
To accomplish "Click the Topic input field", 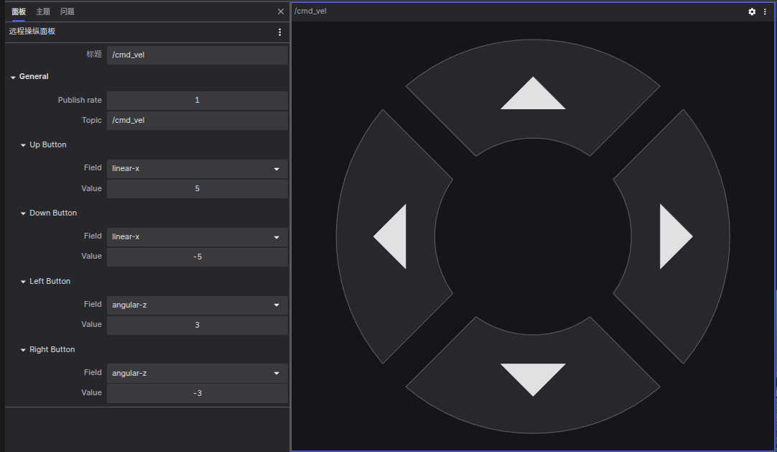I will (x=197, y=121).
